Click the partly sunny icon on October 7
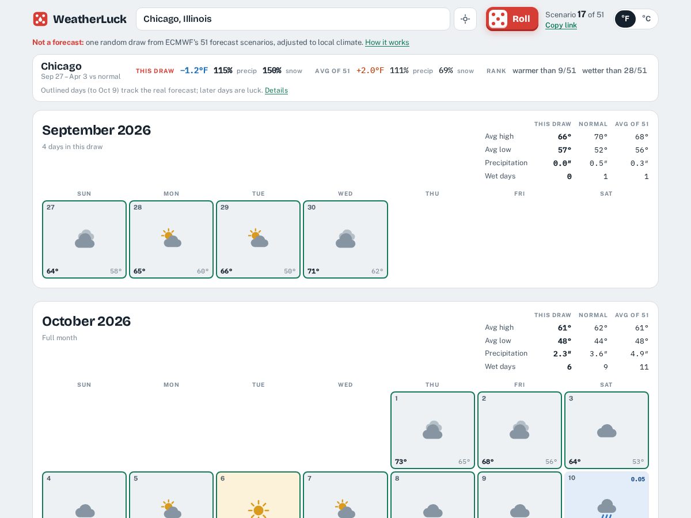This screenshot has height=518, width=691. 345,509
